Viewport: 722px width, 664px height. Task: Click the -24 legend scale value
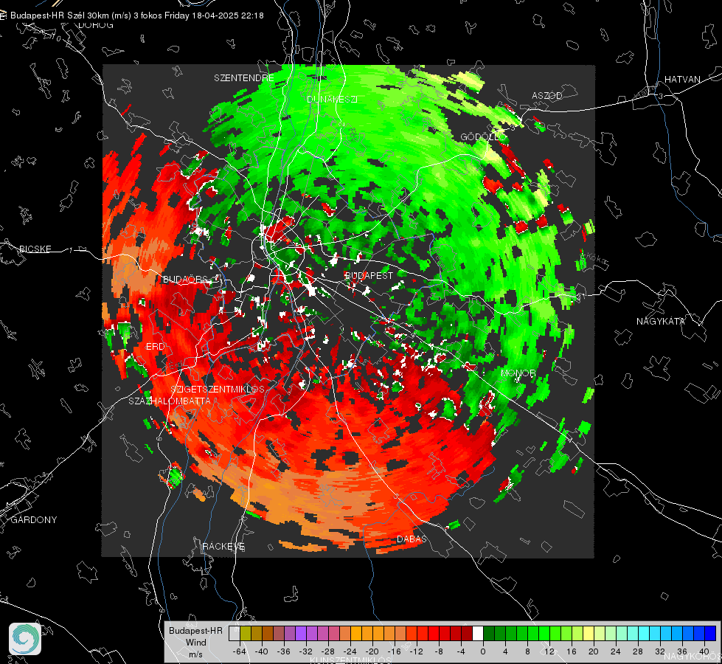click(x=350, y=651)
